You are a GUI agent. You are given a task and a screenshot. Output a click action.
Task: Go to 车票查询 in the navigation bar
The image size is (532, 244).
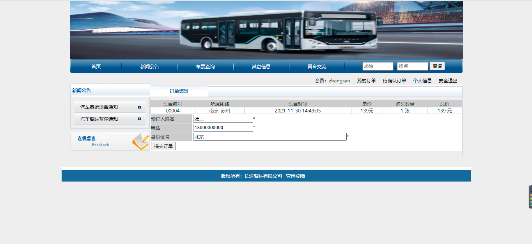[206, 67]
